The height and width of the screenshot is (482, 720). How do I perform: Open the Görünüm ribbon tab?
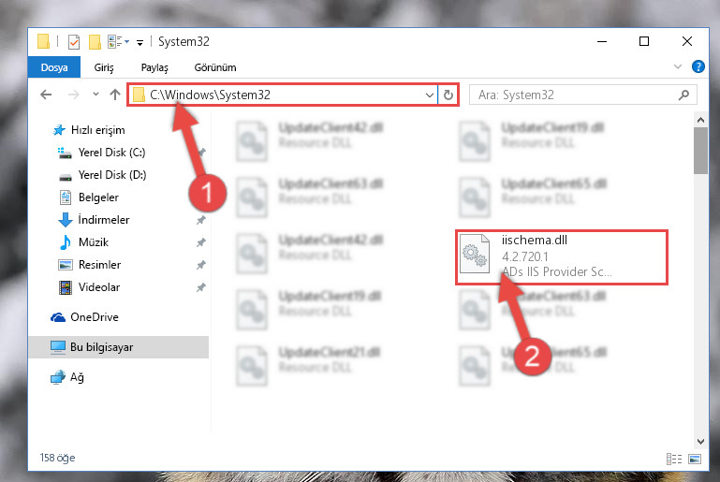pyautogui.click(x=215, y=67)
